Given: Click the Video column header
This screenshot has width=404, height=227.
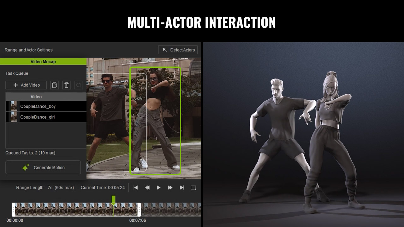Looking at the screenshot, I should (46, 97).
